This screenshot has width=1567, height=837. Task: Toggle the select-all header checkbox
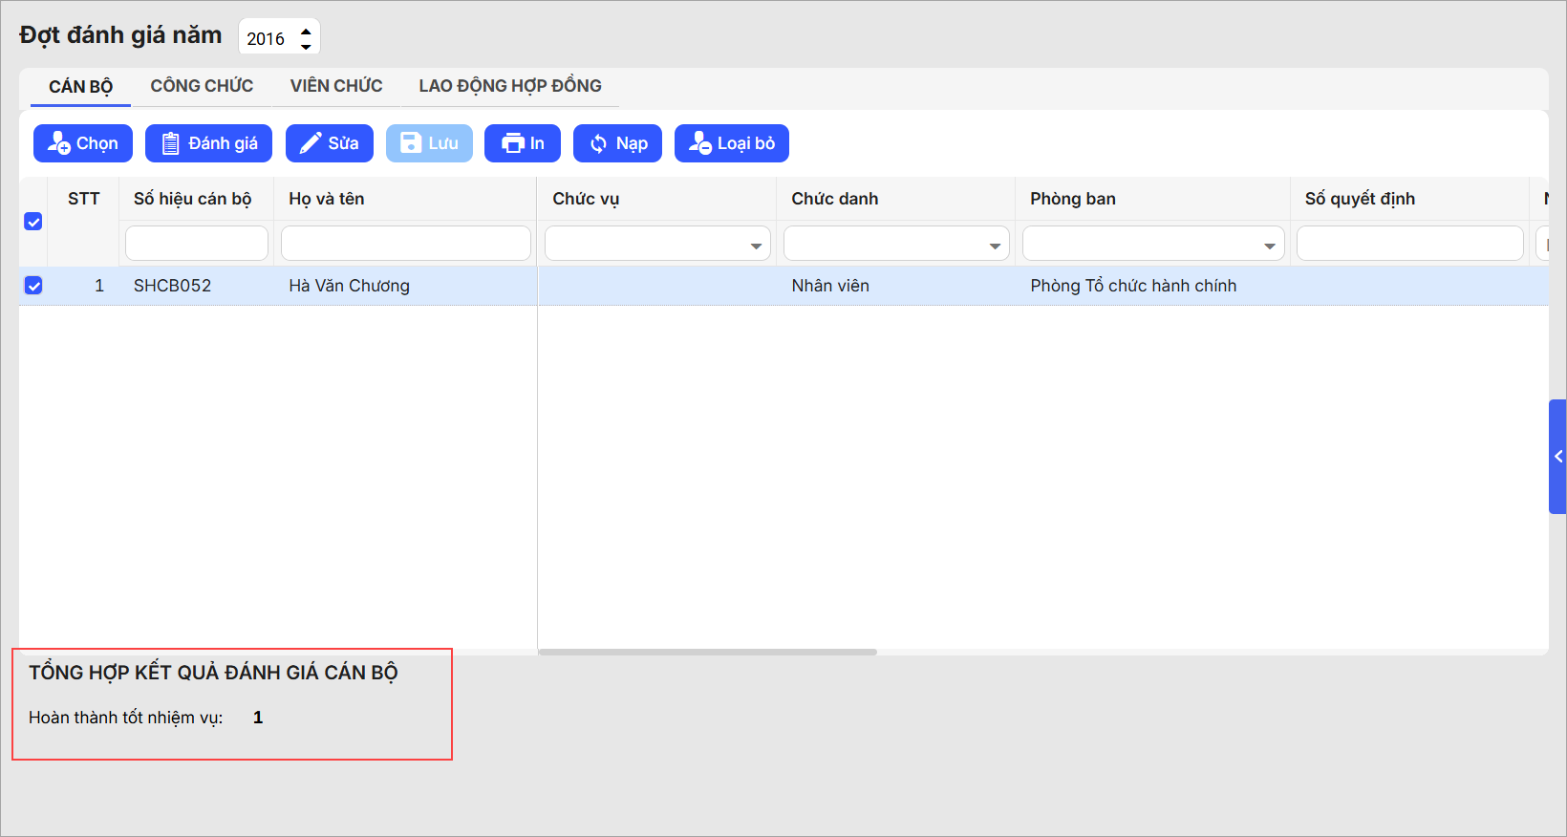click(33, 222)
